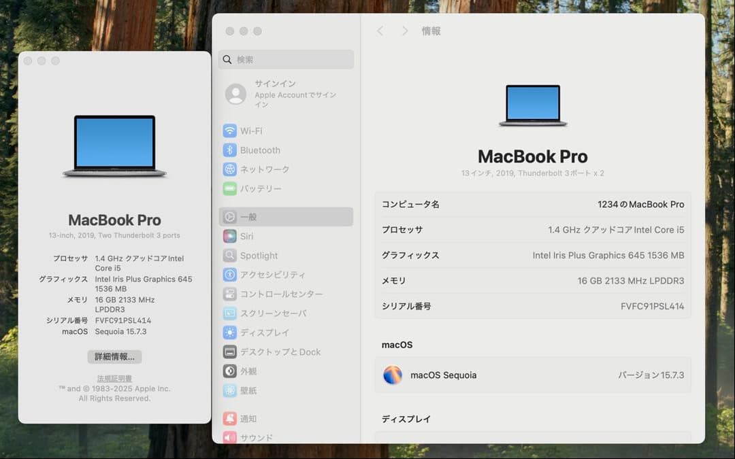
Task: Select the ネットワーク globe icon
Action: click(x=230, y=169)
